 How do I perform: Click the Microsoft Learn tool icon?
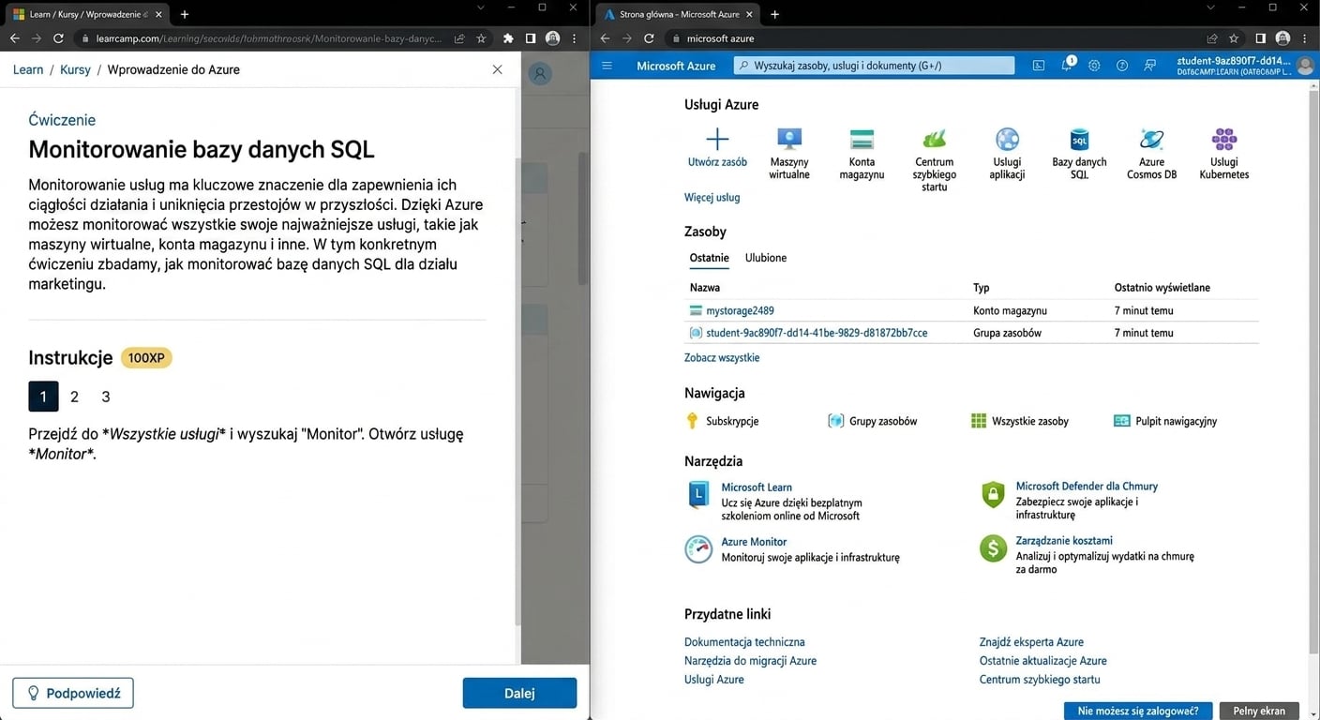pos(698,494)
